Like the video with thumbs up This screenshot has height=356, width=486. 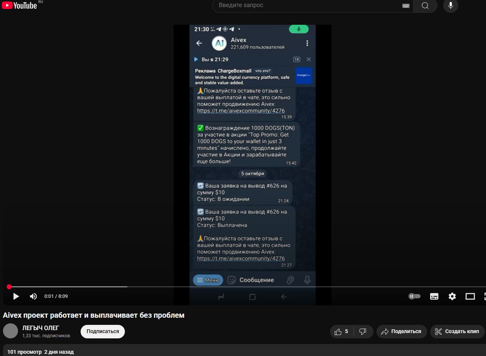pyautogui.click(x=342, y=332)
